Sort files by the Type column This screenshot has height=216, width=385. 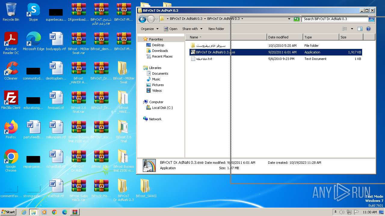(321, 37)
